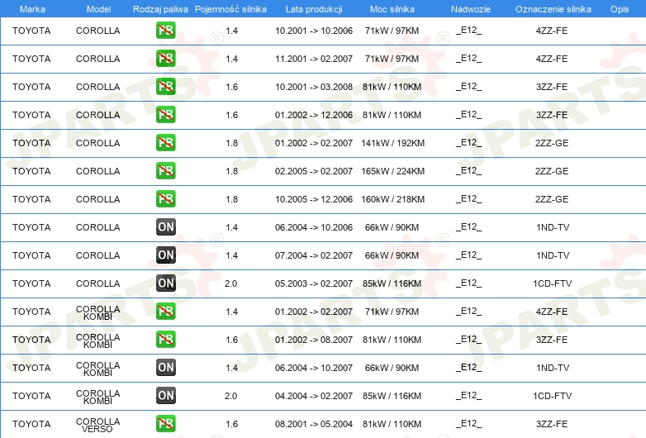Click the petrol icon for Corolla Kombi 1.4 4ZZ-FE
The image size is (646, 438).
(165, 311)
